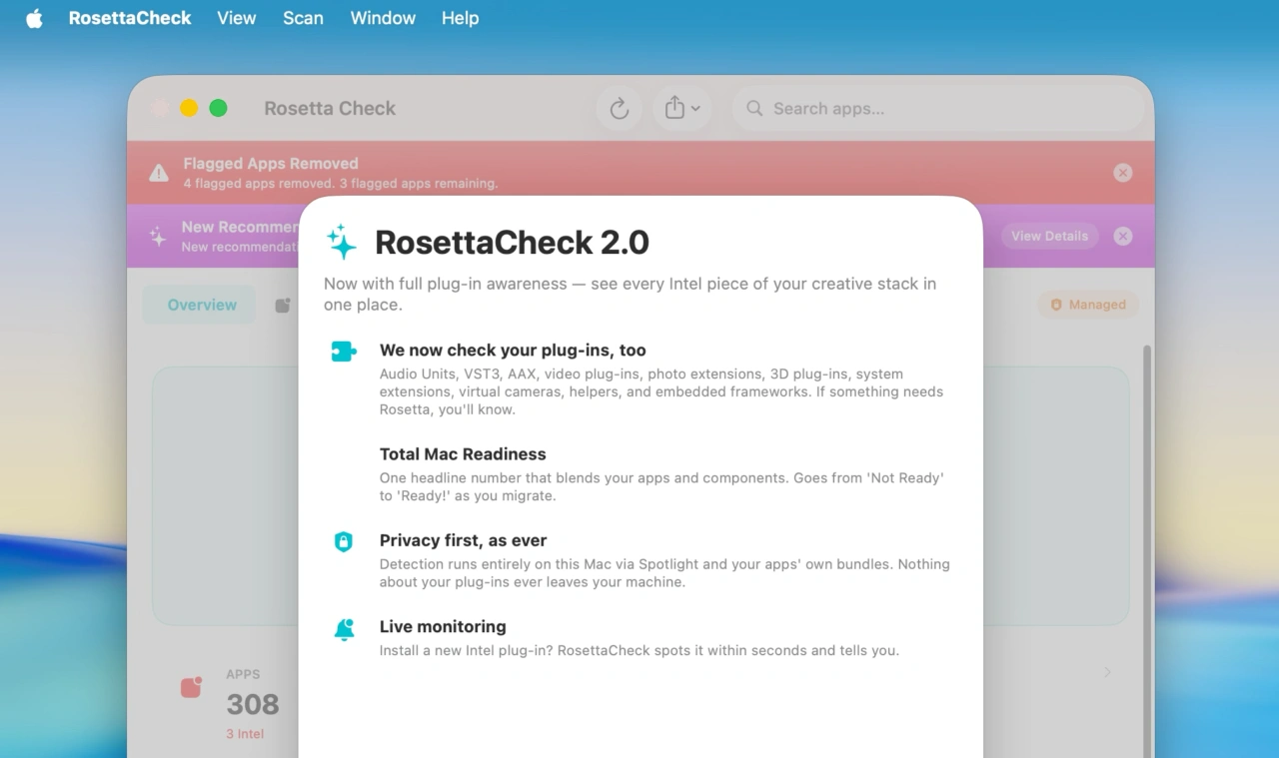
Task: Click the sparkle icon on recommendations banner
Action: (158, 237)
